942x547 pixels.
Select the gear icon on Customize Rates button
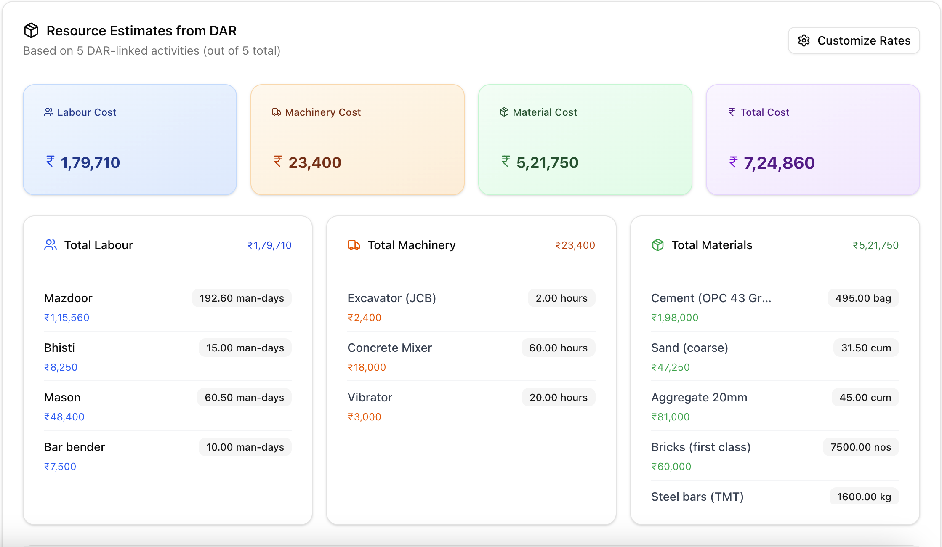coord(804,40)
